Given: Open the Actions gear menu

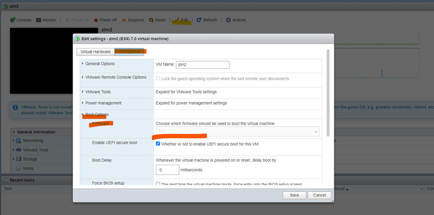Looking at the screenshot, I should click(x=228, y=20).
